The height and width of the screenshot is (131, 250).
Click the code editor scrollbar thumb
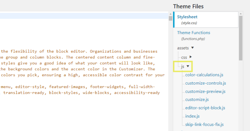pyautogui.click(x=171, y=18)
